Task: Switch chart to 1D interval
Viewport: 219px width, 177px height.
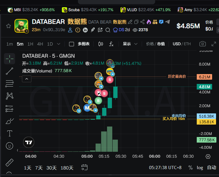Action: [x=50, y=44]
